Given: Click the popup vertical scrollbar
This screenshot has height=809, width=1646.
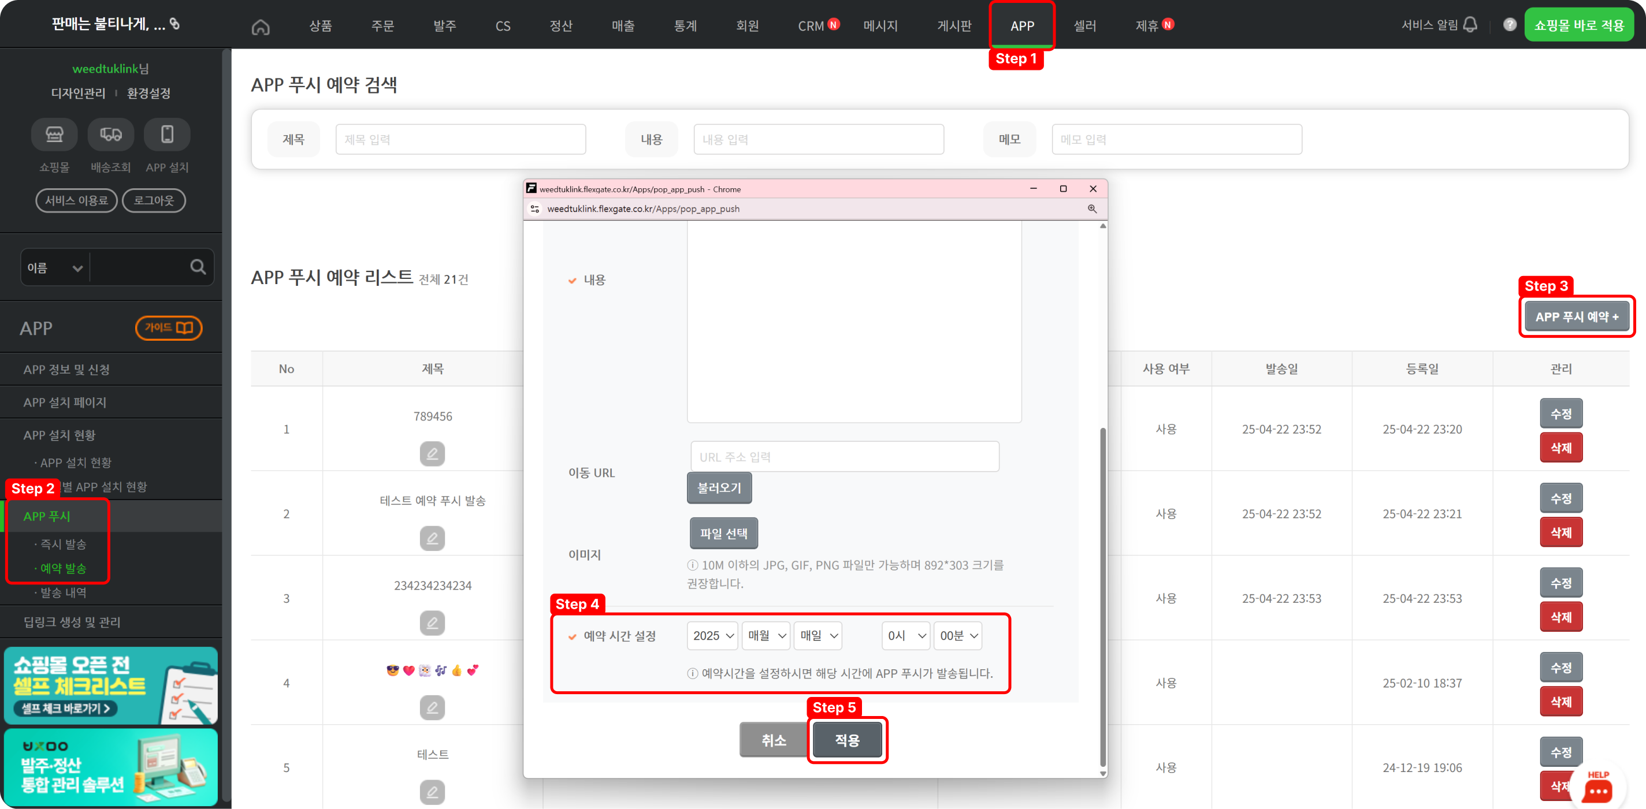Looking at the screenshot, I should point(1103,597).
